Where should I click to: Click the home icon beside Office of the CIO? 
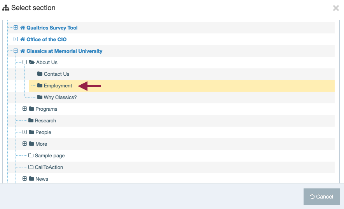tap(23, 39)
